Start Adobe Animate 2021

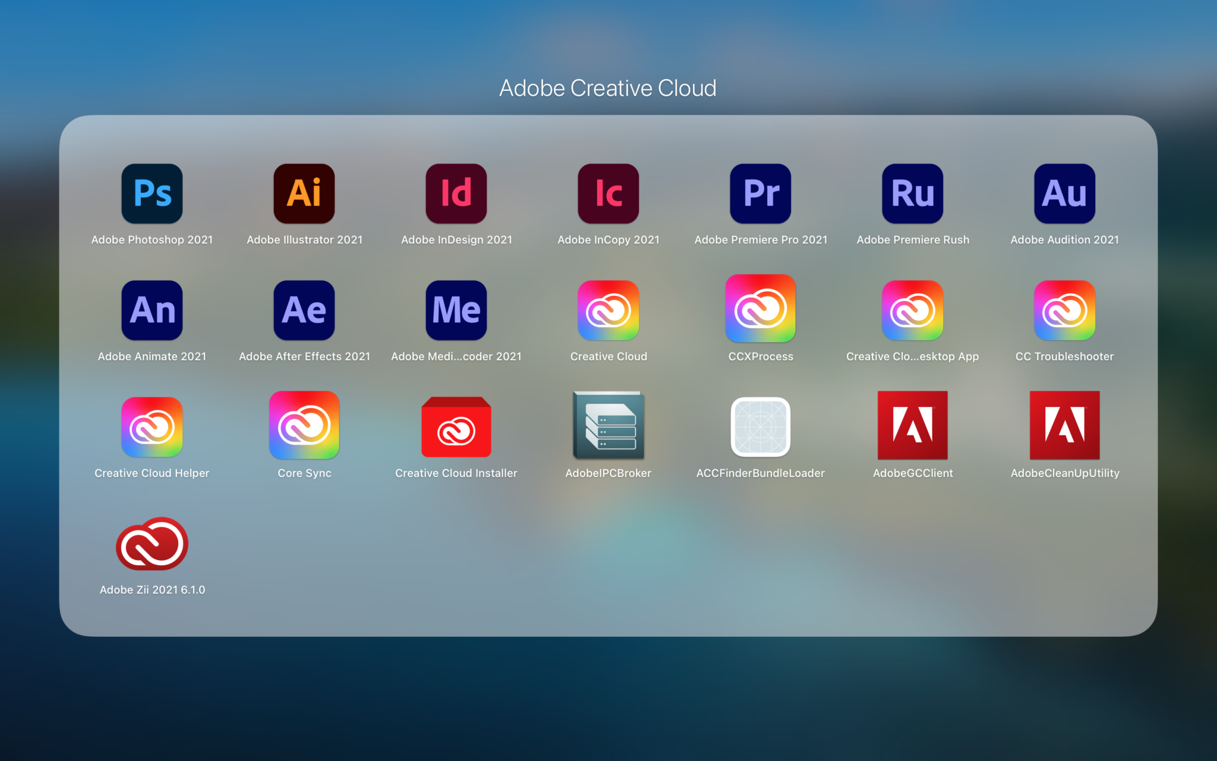pyautogui.click(x=152, y=310)
